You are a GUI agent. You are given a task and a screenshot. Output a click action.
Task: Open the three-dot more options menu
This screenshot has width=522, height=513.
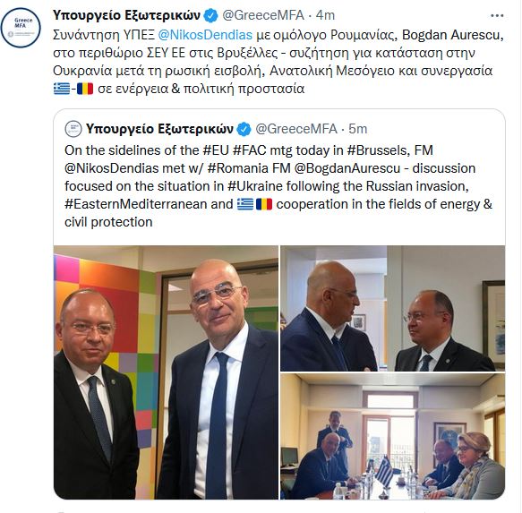point(497,15)
